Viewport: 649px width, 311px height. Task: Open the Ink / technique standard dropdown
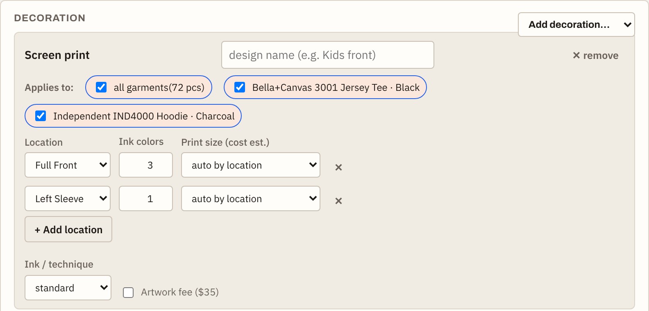(68, 288)
